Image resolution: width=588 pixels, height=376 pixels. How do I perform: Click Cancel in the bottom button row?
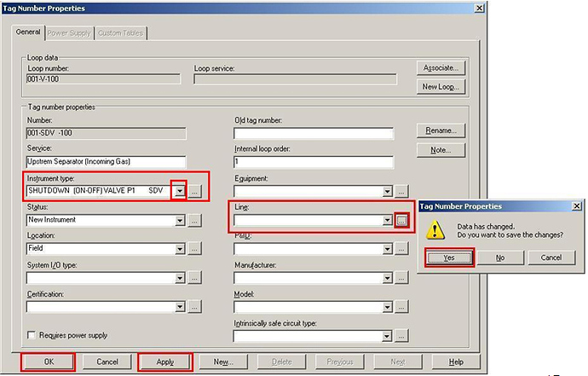click(107, 362)
